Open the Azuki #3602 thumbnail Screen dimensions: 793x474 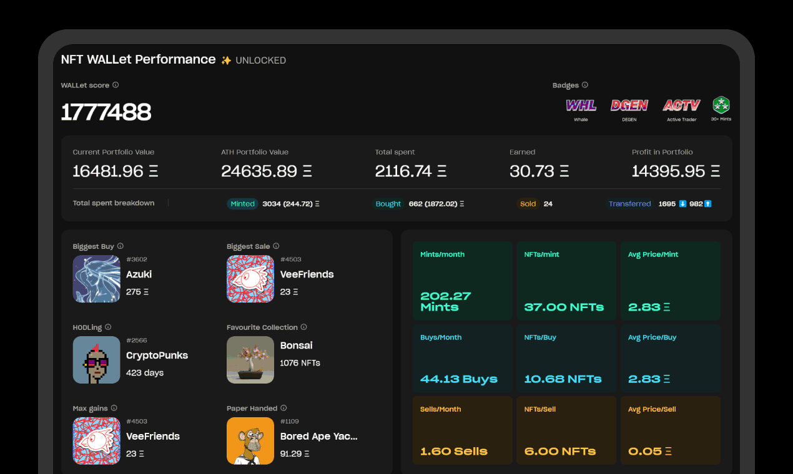96,279
